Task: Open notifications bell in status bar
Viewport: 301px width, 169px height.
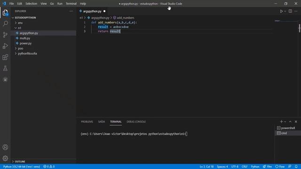Action: (296, 167)
